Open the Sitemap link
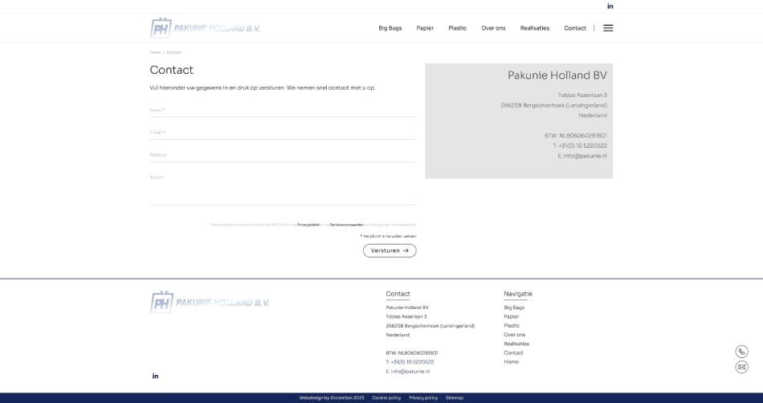763x403 pixels. pos(455,398)
